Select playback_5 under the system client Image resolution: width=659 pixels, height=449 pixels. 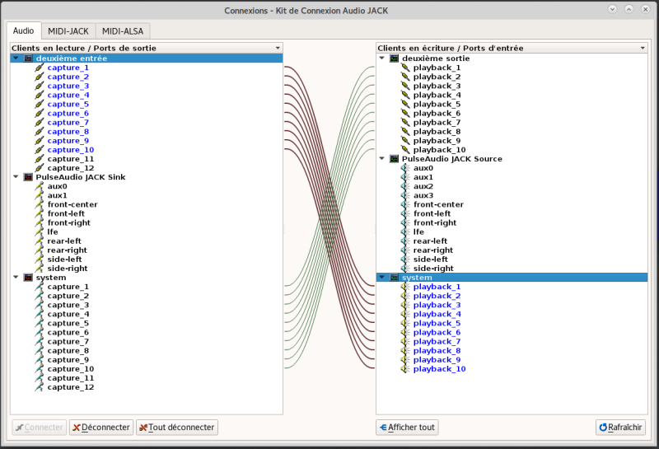(437, 324)
